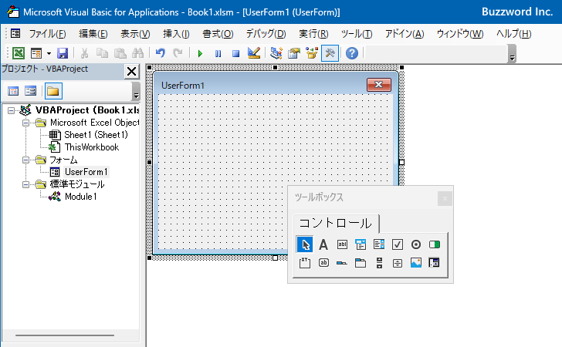This screenshot has height=347, width=562.
Task: Collapse the 標準モジュール folder node
Action: tap(25, 184)
